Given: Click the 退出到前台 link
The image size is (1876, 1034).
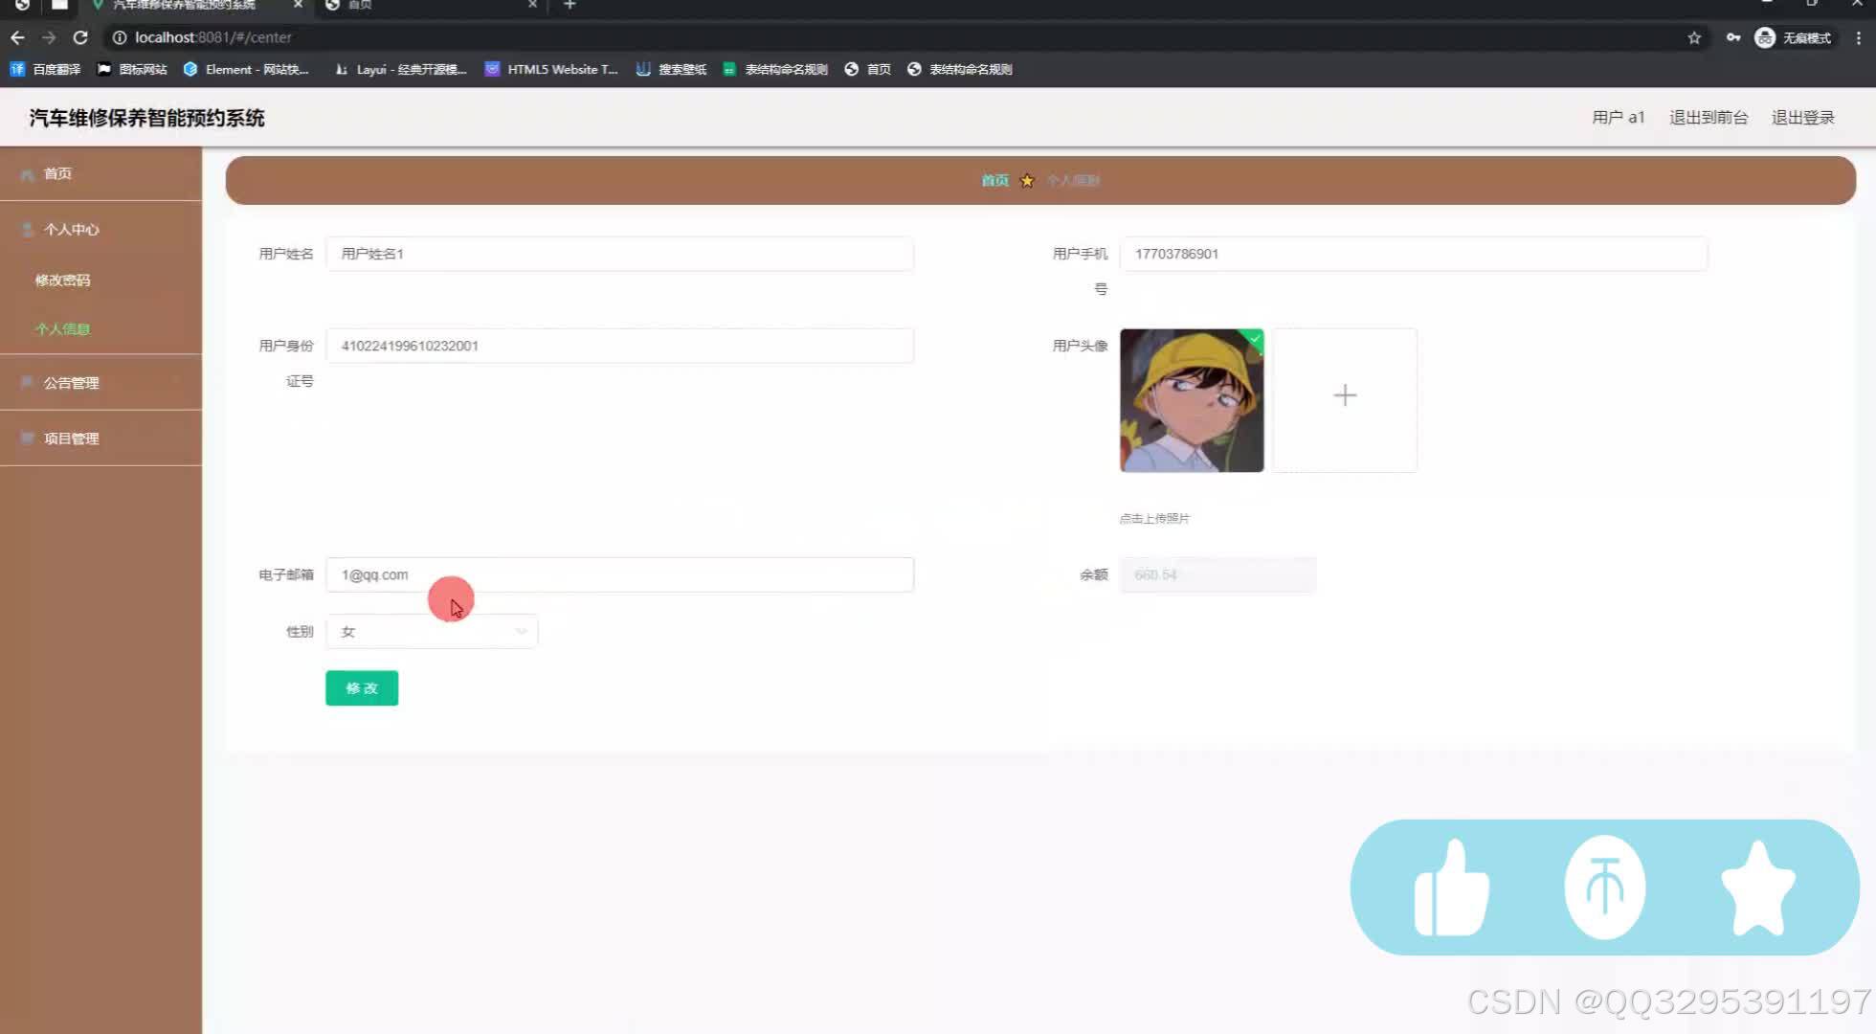Looking at the screenshot, I should (1708, 117).
